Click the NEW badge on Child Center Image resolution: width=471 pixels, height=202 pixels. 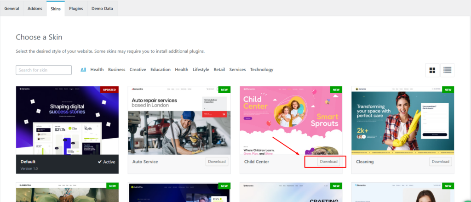click(336, 90)
